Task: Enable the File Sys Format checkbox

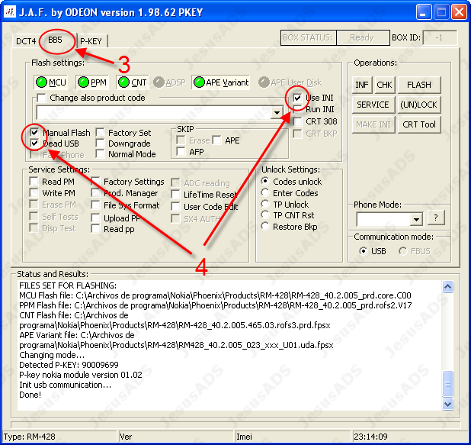Action: [95, 205]
